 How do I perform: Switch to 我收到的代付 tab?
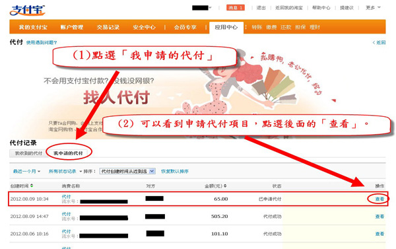click(x=28, y=153)
